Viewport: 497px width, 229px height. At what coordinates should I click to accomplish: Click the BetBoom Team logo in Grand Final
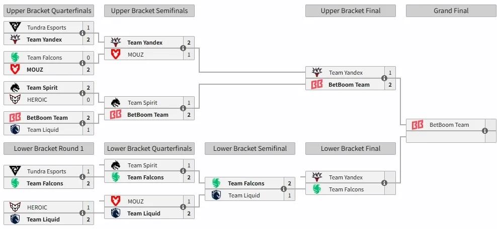[417, 125]
